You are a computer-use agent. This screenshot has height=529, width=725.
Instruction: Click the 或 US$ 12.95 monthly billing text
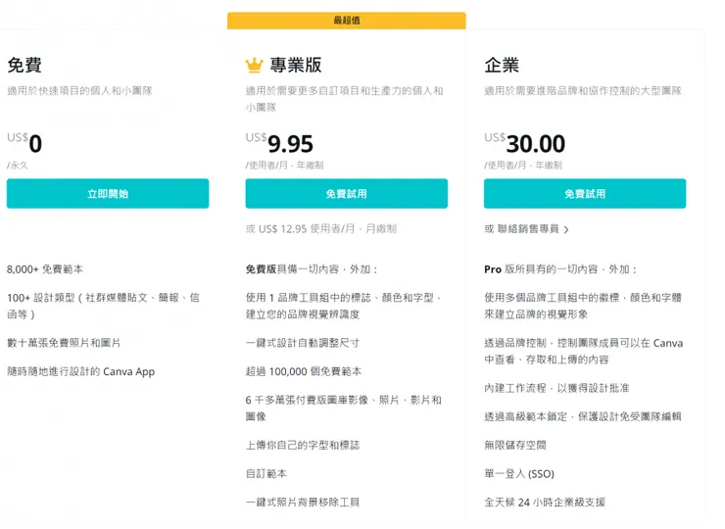[x=321, y=229]
